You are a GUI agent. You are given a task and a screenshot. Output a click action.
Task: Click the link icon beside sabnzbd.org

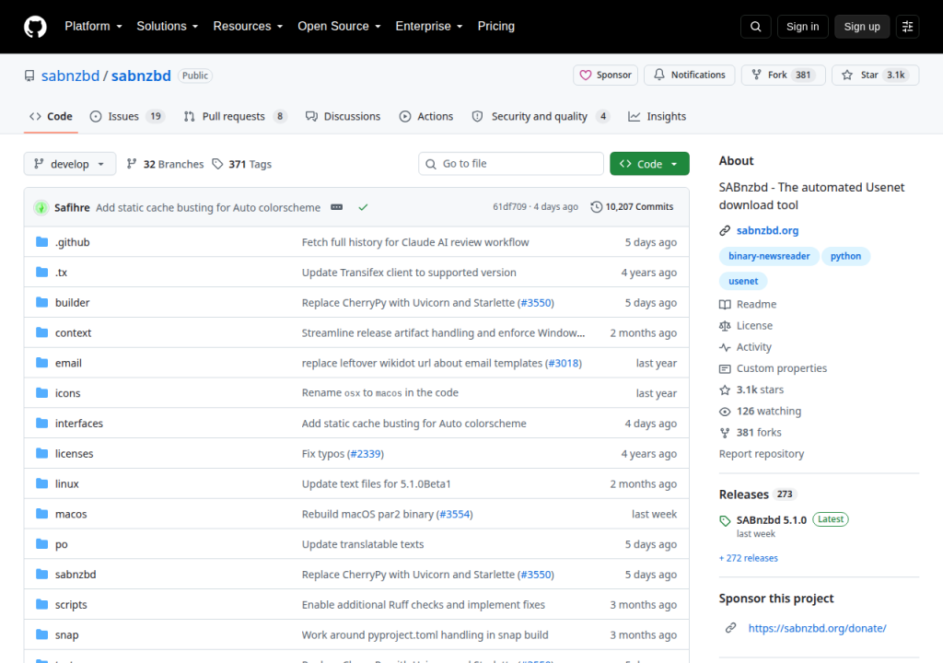pyautogui.click(x=725, y=230)
